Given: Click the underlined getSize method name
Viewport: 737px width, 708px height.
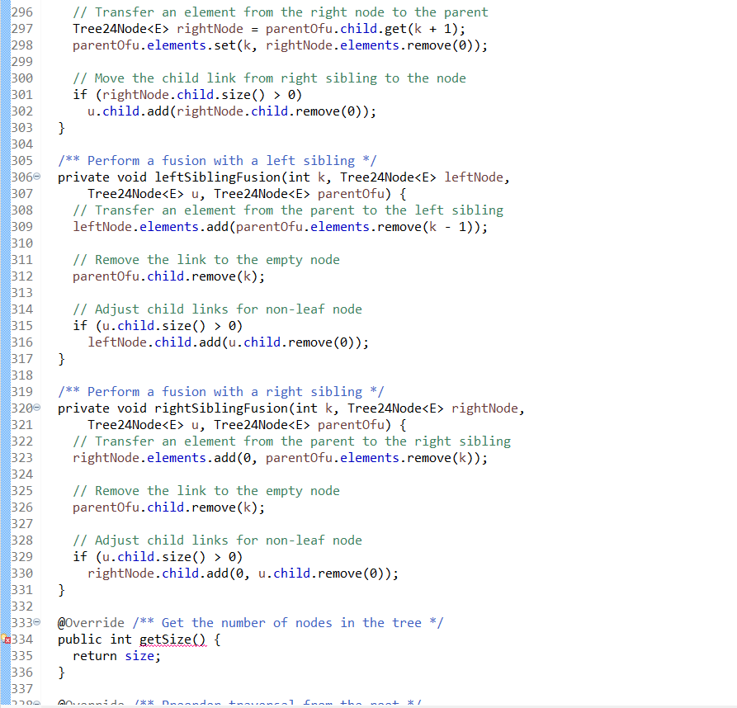Looking at the screenshot, I should pyautogui.click(x=163, y=639).
